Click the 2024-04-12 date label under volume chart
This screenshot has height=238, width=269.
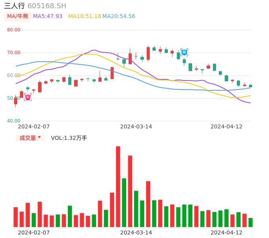[x=227, y=233]
